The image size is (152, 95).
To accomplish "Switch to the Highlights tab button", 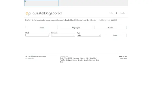I will pyautogui.click(x=76, y=28).
